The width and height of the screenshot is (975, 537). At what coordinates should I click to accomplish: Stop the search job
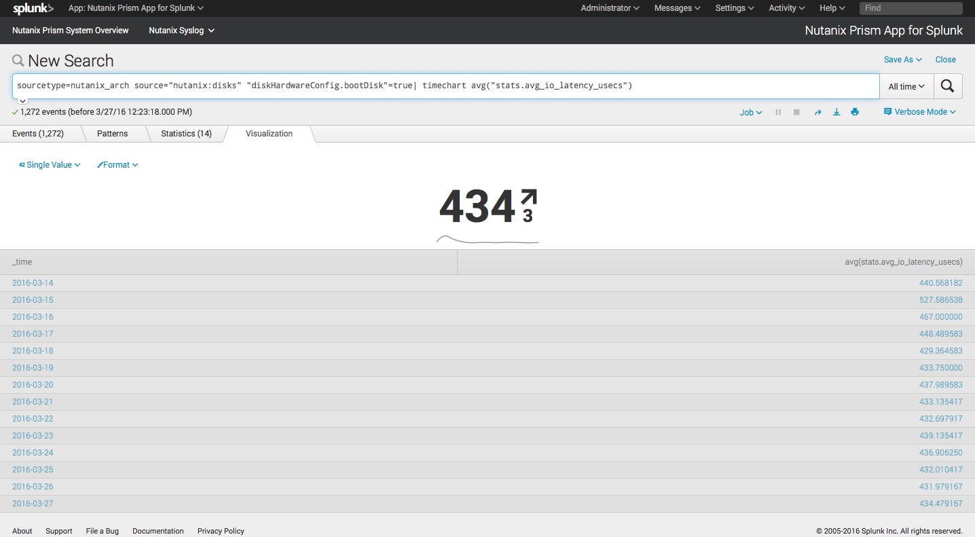pyautogui.click(x=796, y=112)
